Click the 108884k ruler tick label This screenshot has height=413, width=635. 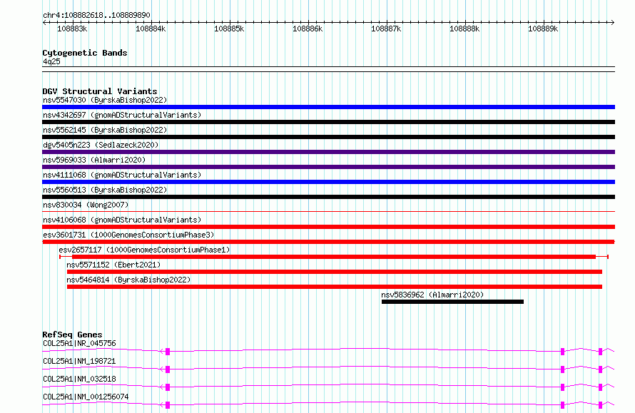[x=151, y=29]
